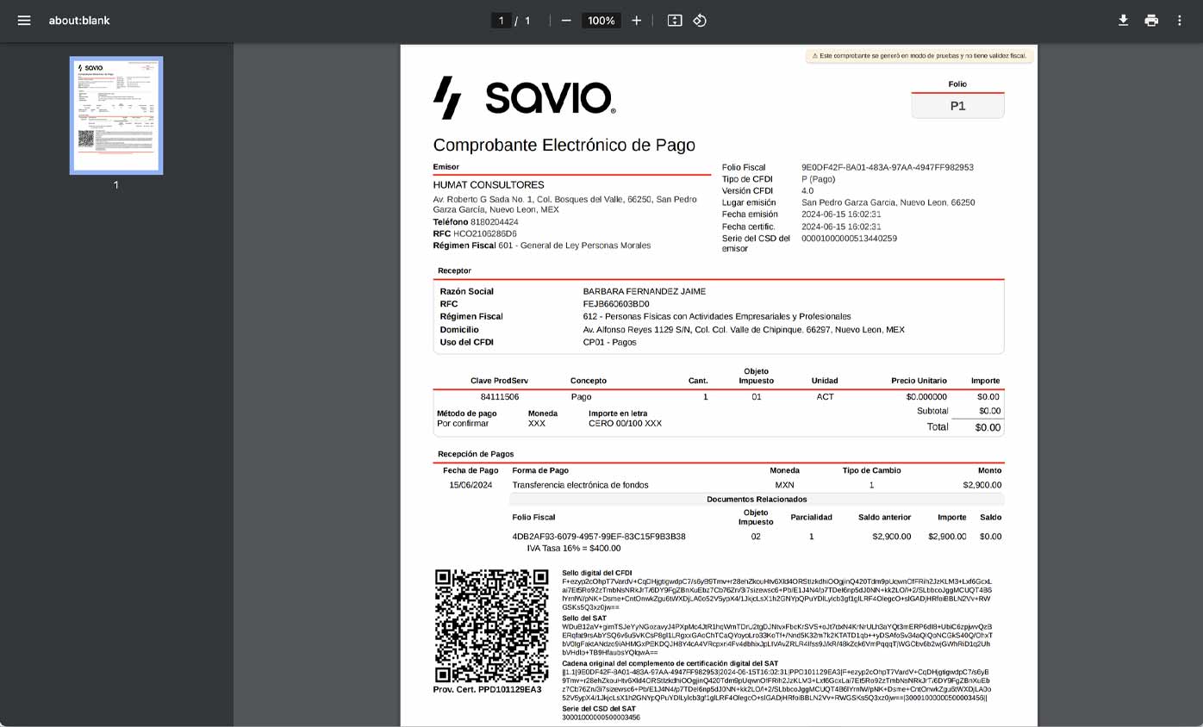Click the text Prov. Cert. PPD101129EA3

[x=487, y=690]
